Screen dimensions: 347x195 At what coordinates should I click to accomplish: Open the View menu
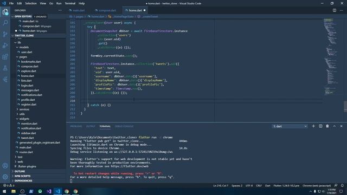pyautogui.click(x=43, y=3)
